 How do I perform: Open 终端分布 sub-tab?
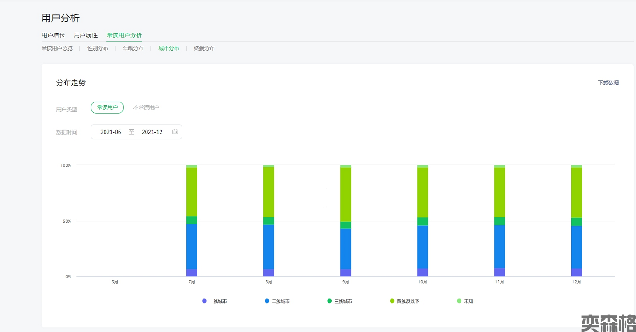click(x=204, y=48)
